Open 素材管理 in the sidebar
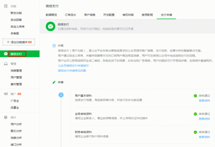The width and height of the screenshot is (215, 147). tap(16, 84)
